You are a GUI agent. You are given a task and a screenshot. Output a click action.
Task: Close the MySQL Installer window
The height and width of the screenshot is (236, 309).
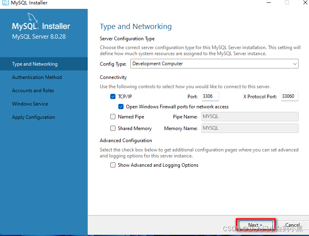click(305, 2)
